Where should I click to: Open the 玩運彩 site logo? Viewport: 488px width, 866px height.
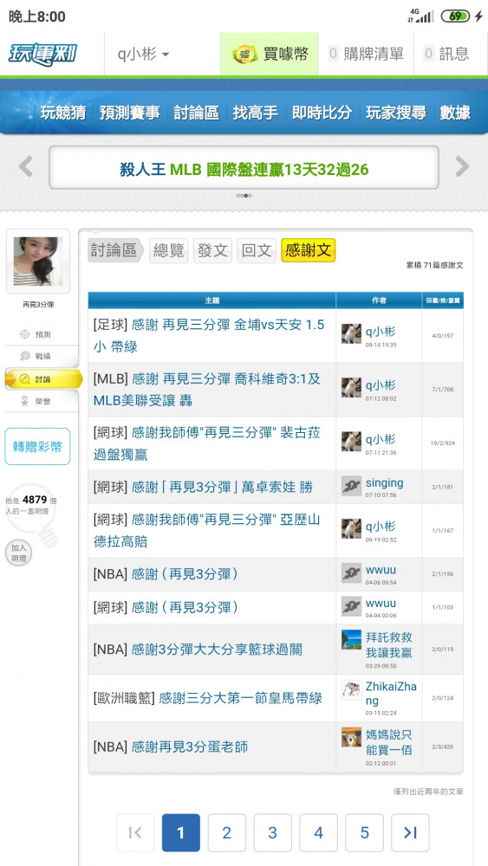coord(43,54)
